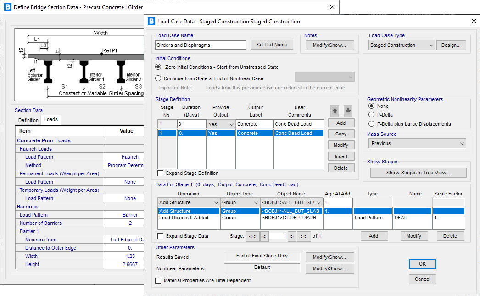Check Material Properties Are Time Dependent
480x296 pixels.
click(158, 280)
